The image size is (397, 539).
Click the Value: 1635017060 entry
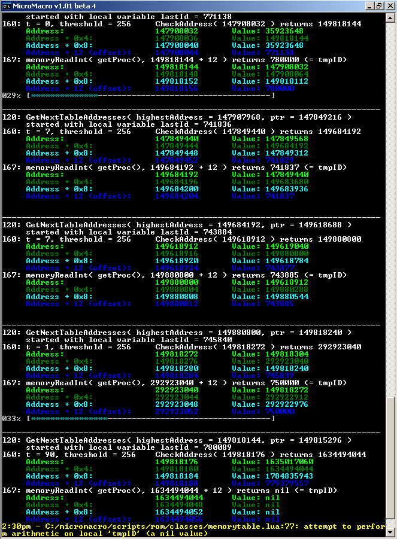pos(272,462)
